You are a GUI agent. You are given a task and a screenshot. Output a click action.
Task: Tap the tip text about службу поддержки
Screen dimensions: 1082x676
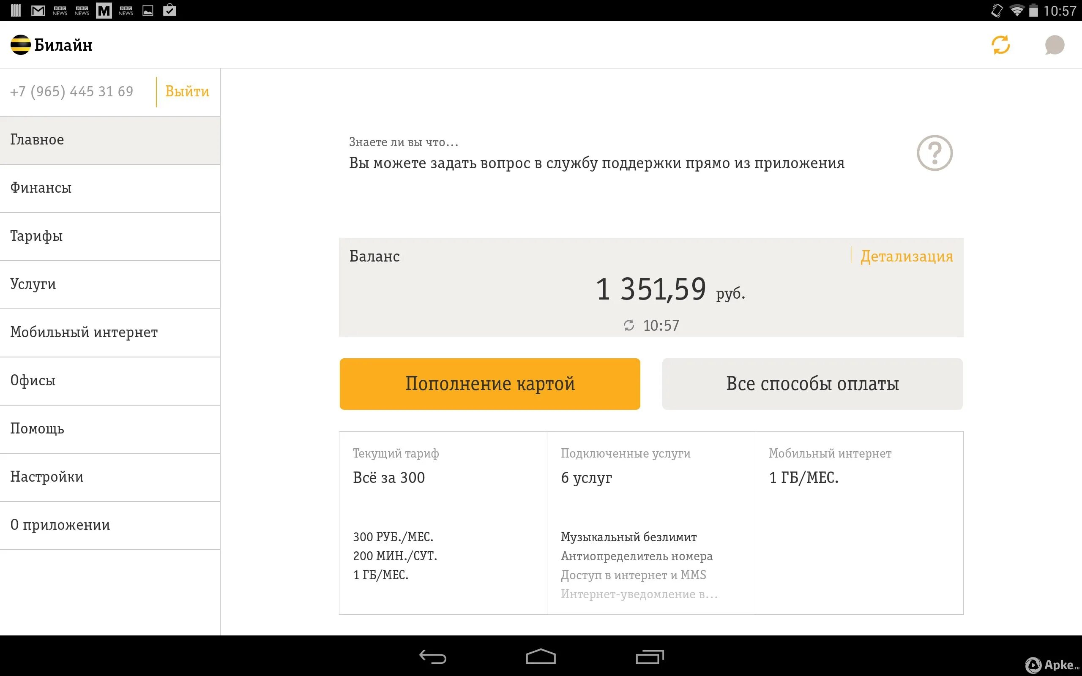[596, 163]
